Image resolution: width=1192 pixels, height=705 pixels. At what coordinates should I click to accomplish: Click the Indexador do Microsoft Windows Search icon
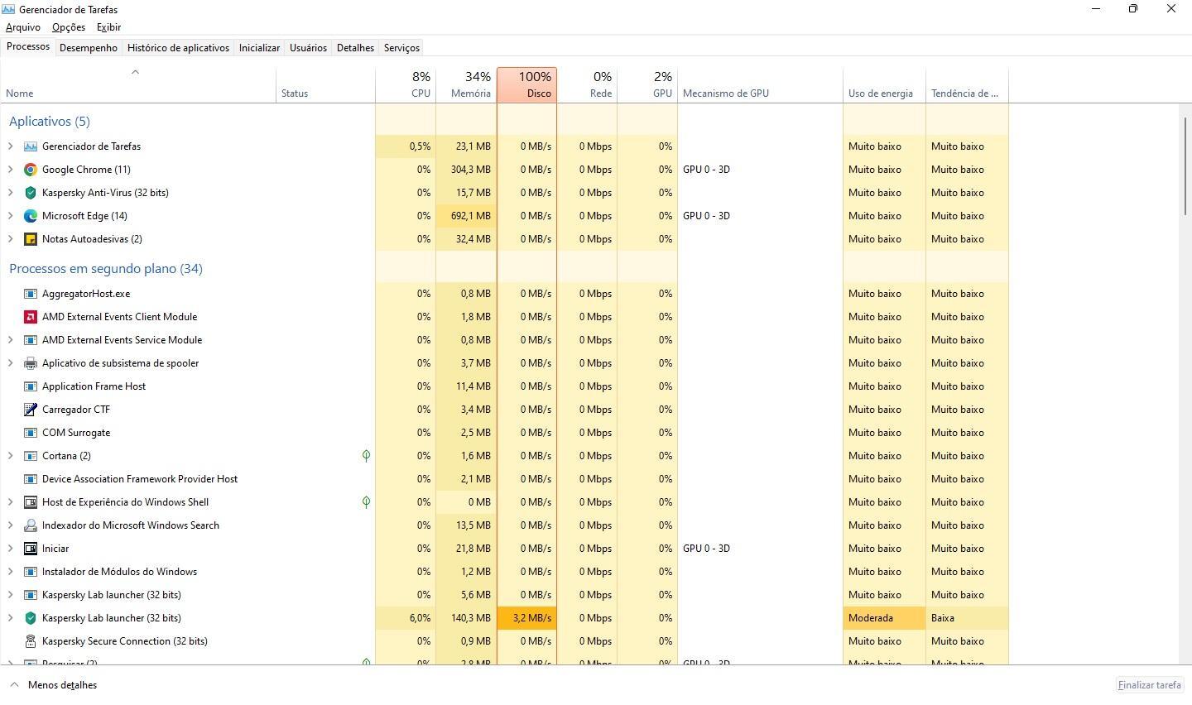pyautogui.click(x=31, y=525)
